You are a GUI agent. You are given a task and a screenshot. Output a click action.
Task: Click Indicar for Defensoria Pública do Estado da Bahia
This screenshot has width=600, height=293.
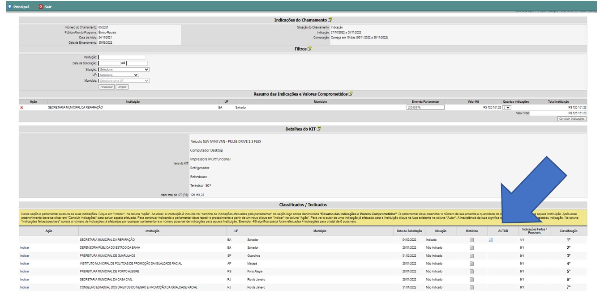tap(25, 248)
